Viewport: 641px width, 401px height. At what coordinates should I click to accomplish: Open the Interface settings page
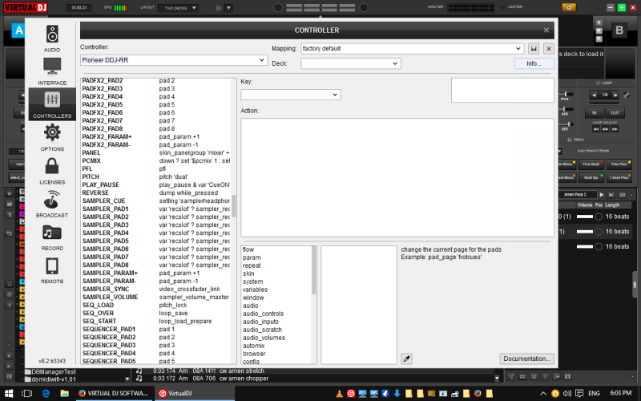pos(52,71)
